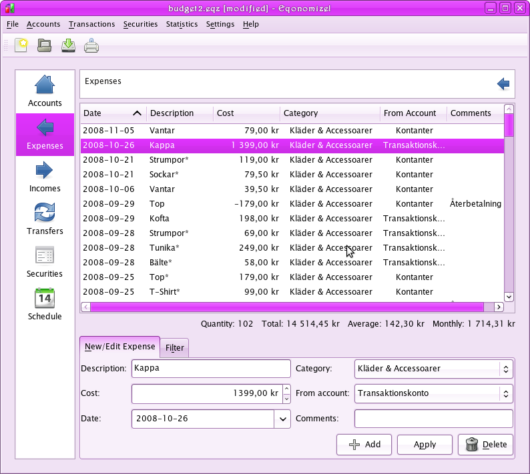
Task: Go to Accounts in the sidebar
Action: (45, 91)
